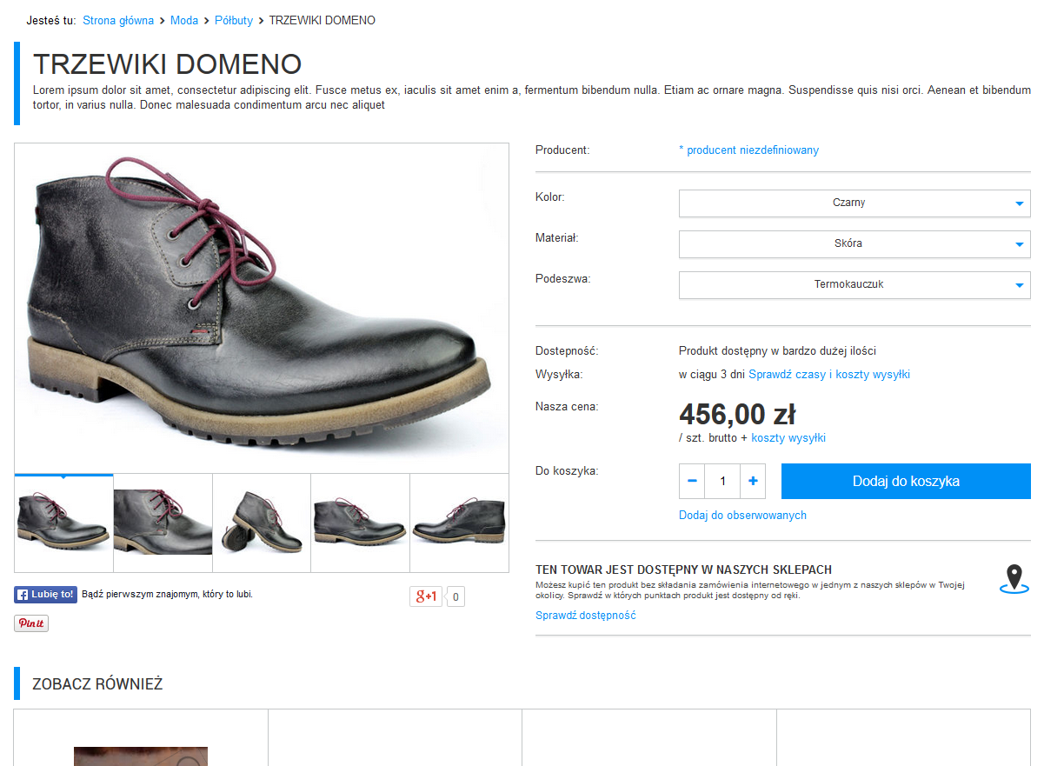
Task: Click the quantity input field
Action: (x=722, y=481)
